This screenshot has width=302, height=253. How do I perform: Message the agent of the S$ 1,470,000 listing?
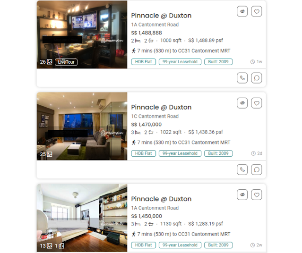coord(257,169)
